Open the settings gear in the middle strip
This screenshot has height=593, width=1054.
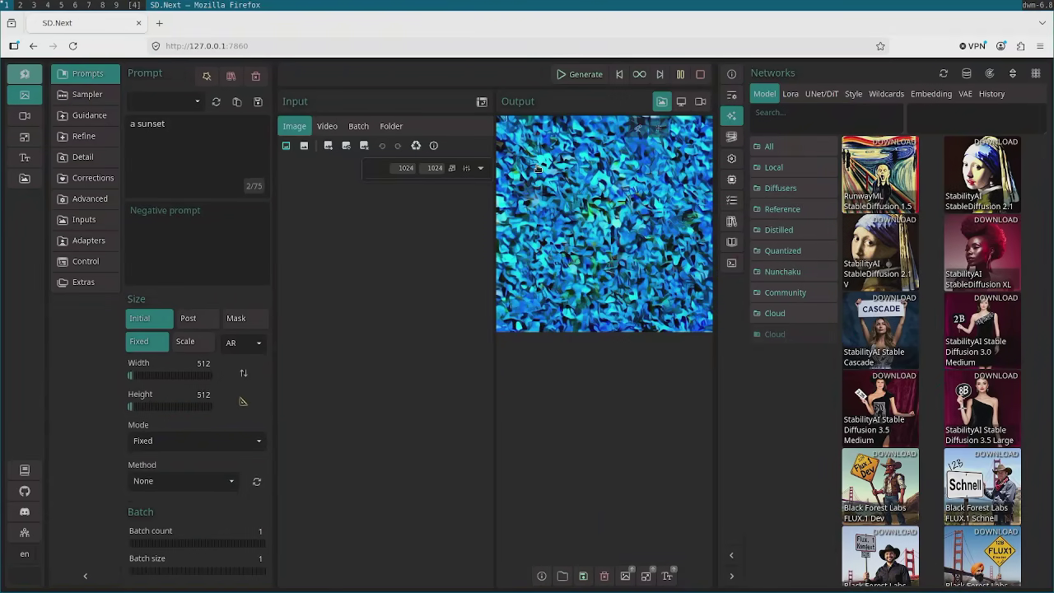tap(731, 158)
